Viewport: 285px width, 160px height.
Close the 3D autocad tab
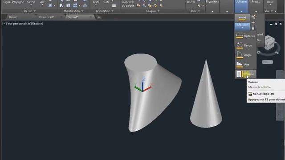click(61, 17)
